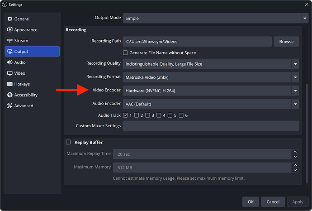Click the Cannot estimate memory usage message

pos(179,178)
